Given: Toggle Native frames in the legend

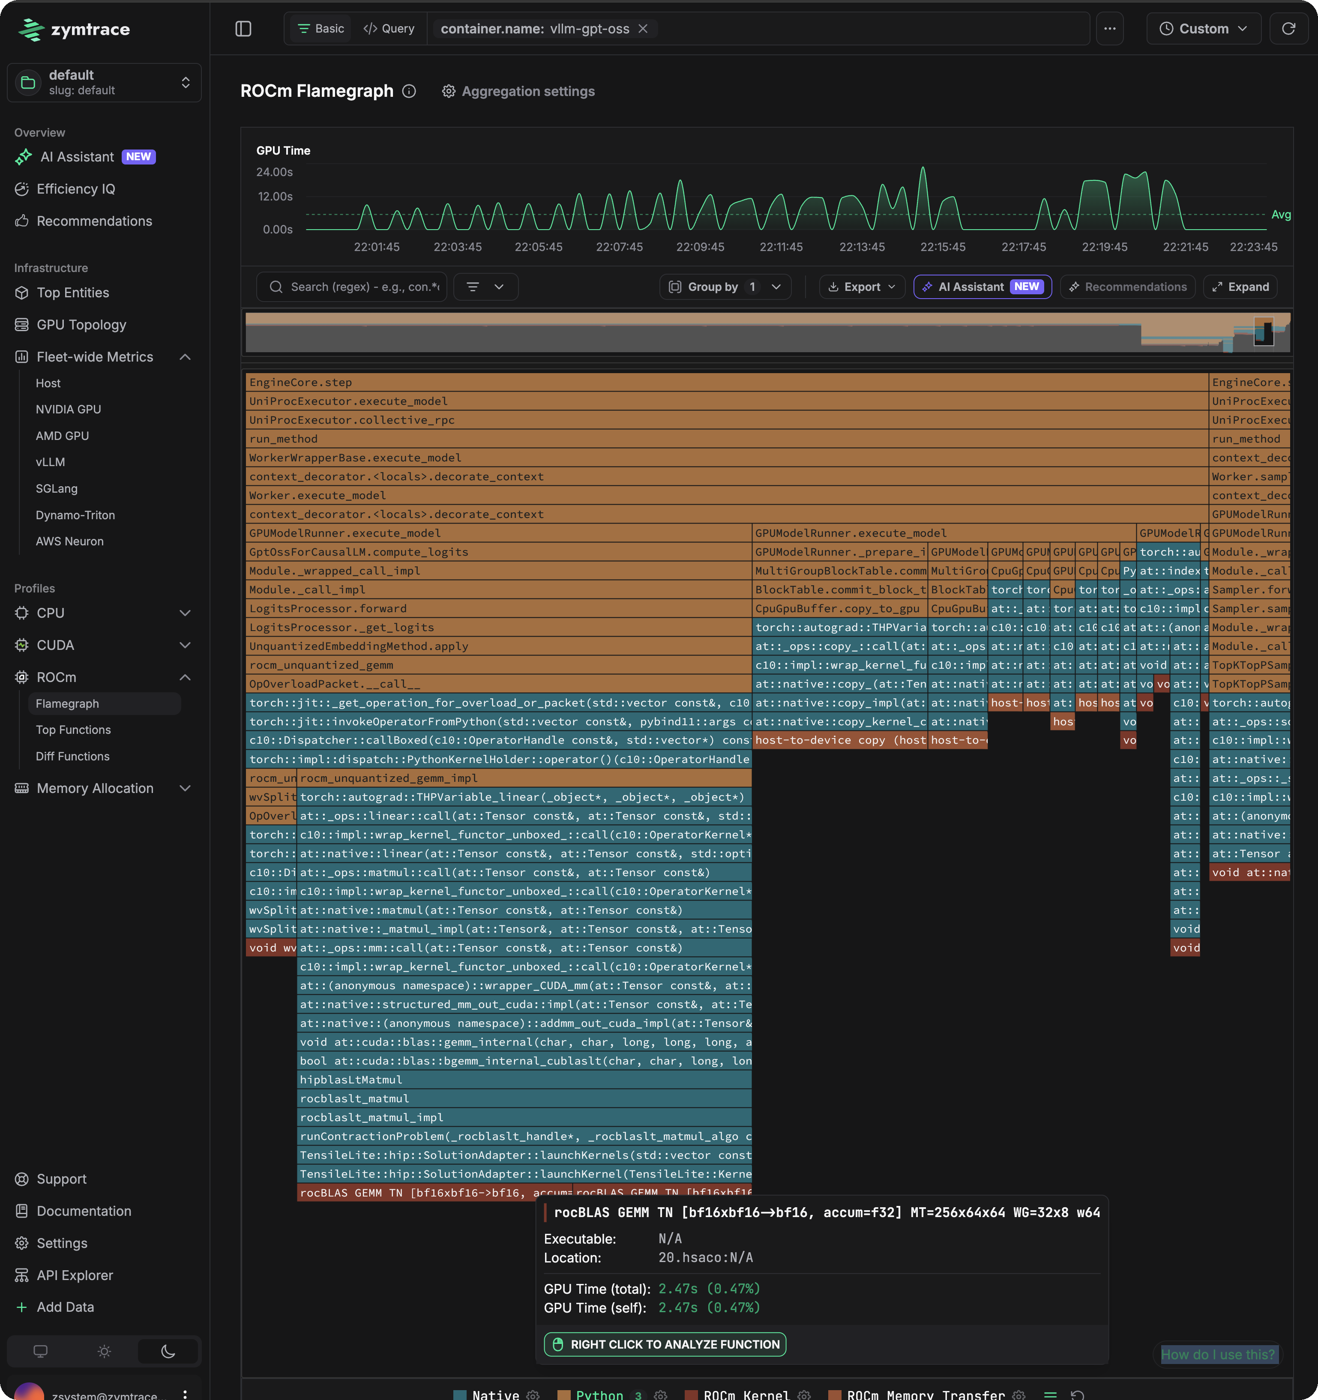Looking at the screenshot, I should click(x=487, y=1394).
